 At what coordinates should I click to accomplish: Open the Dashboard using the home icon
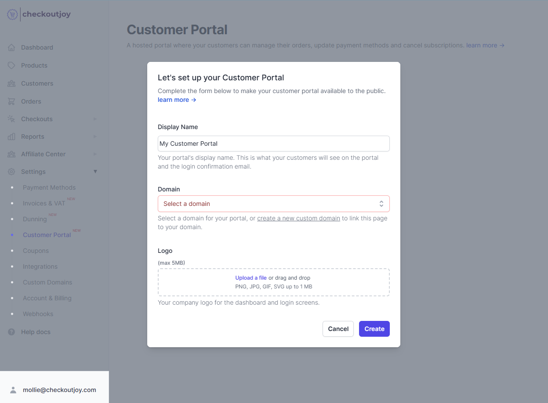[x=12, y=47]
